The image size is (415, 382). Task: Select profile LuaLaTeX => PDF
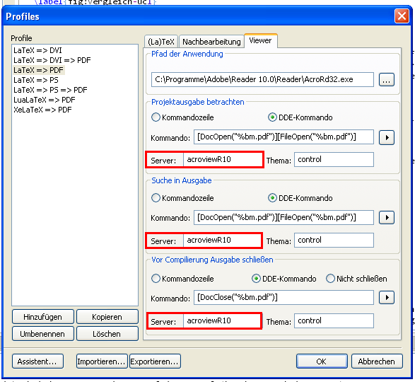45,100
